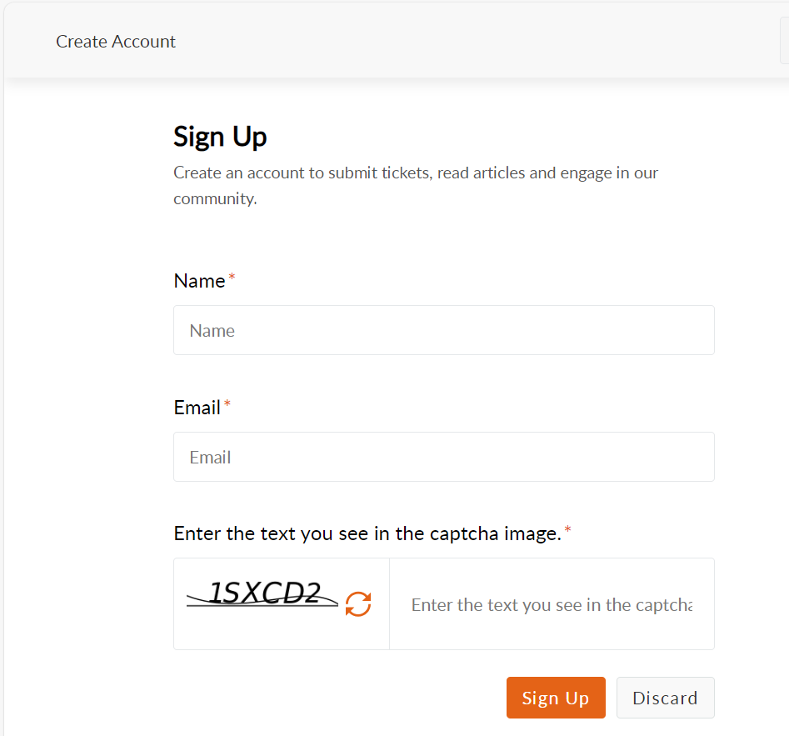Focus the Email text box

443,457
